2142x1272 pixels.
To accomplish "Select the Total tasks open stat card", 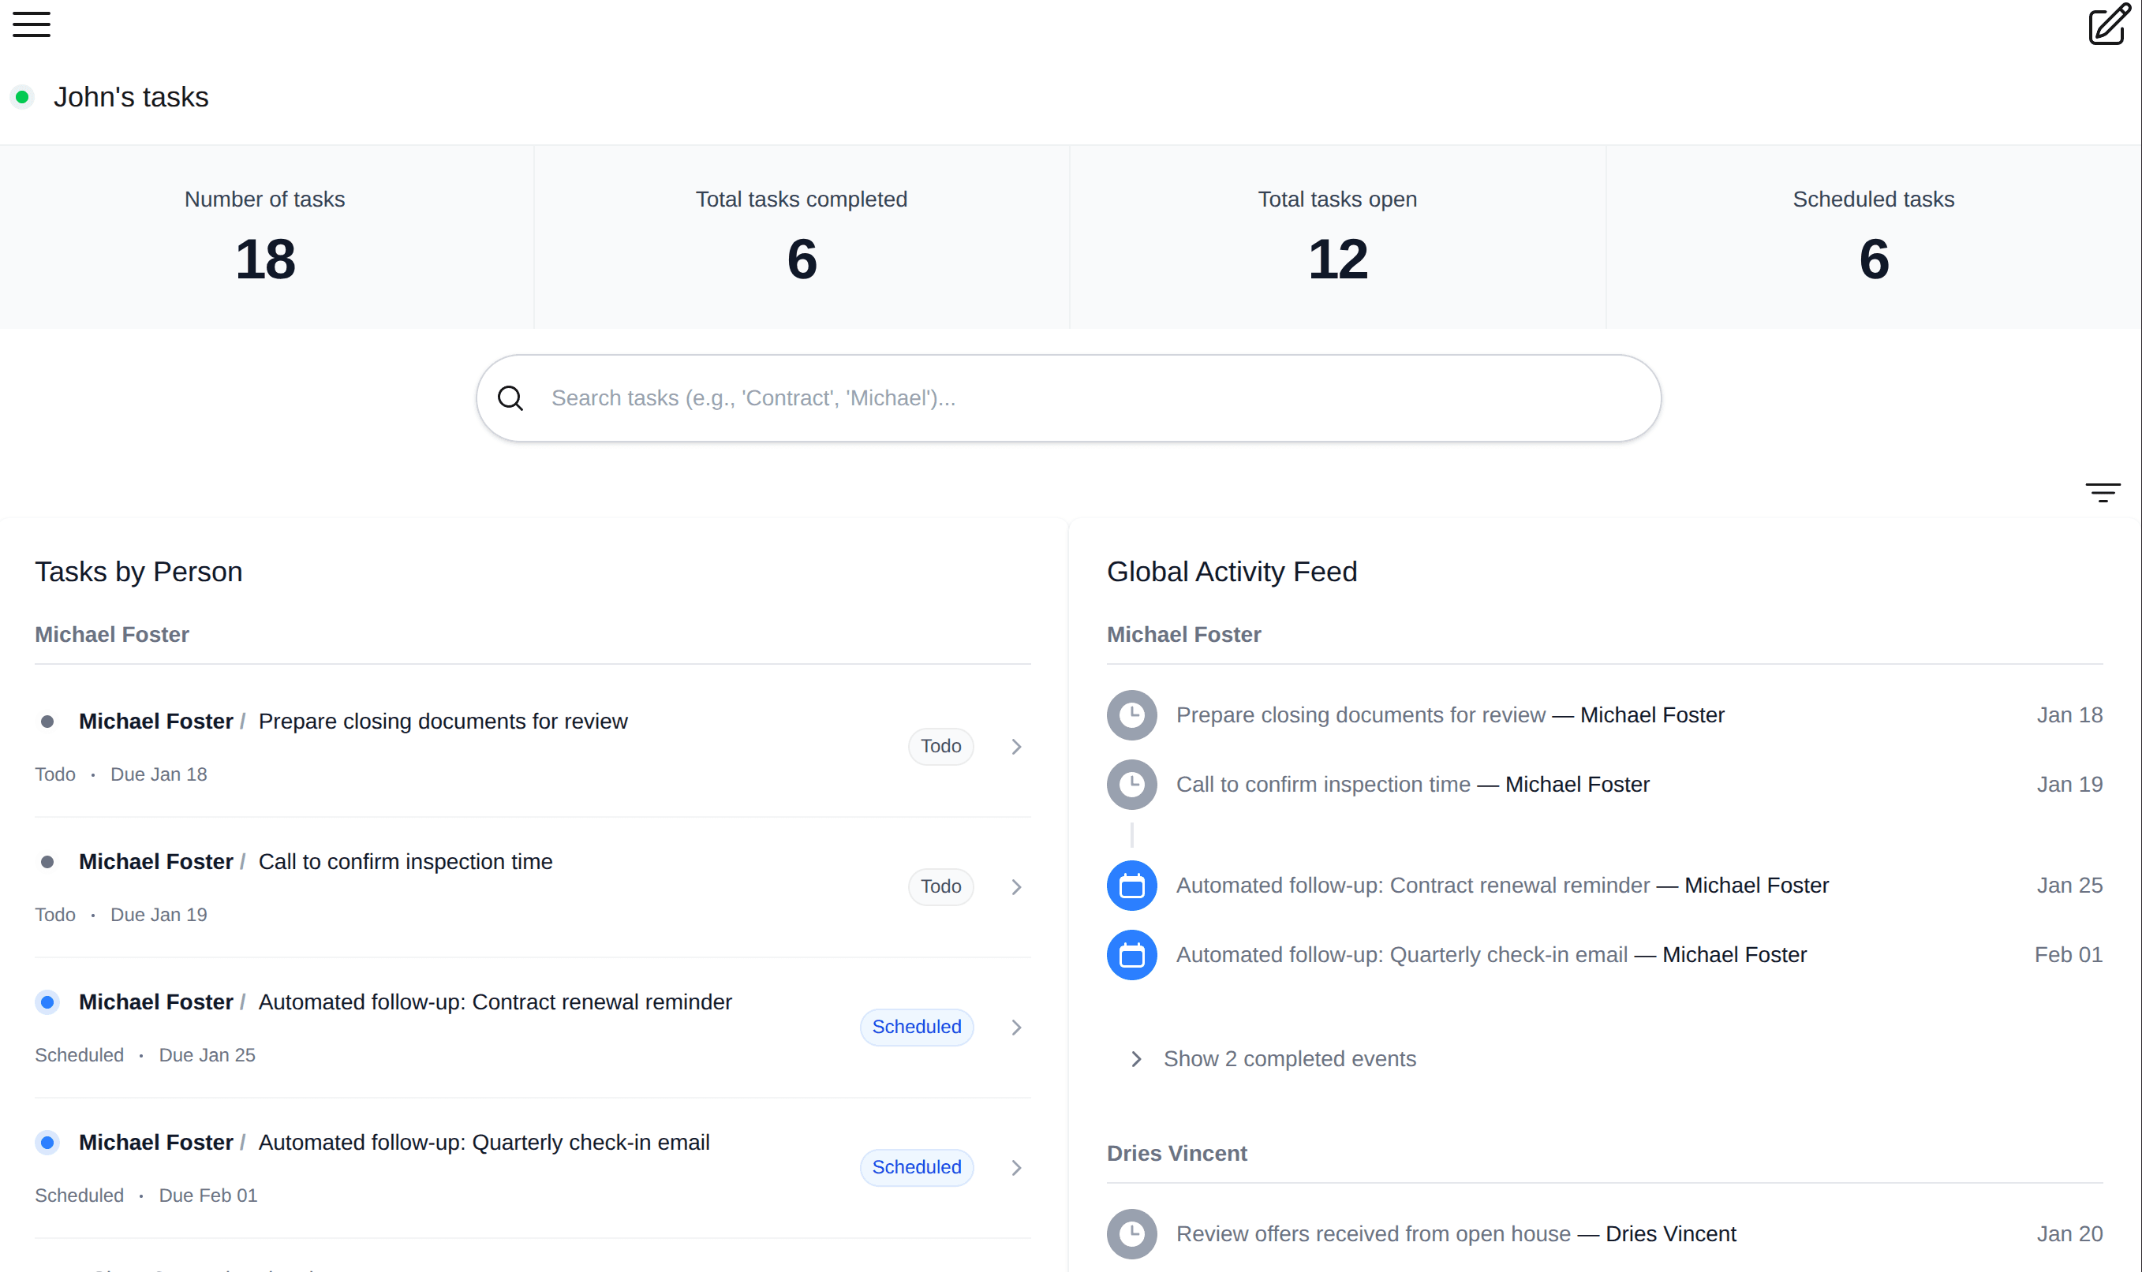I will [1336, 237].
